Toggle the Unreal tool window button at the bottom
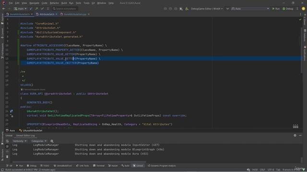 coord(138,166)
